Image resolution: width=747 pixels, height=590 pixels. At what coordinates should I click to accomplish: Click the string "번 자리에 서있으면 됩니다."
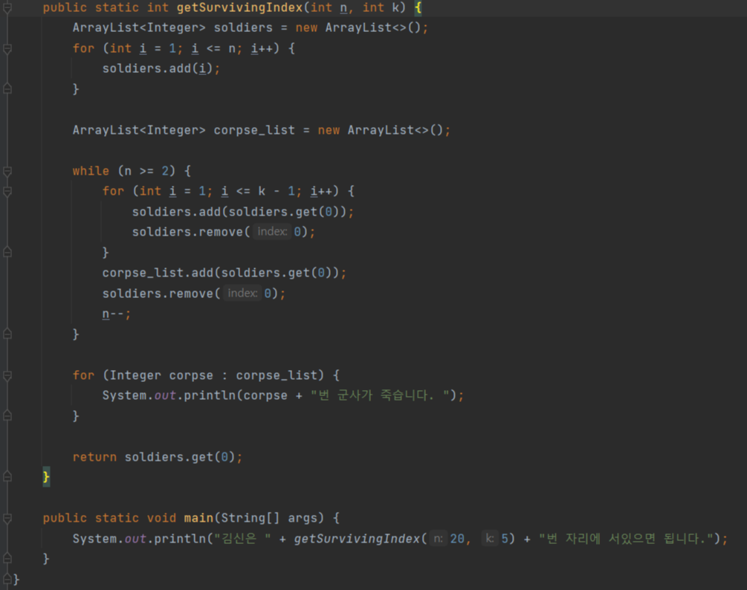coord(626,539)
